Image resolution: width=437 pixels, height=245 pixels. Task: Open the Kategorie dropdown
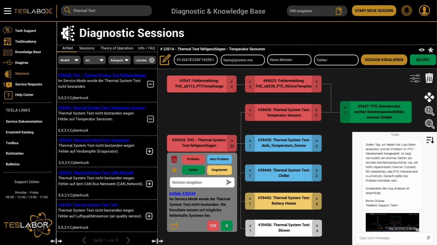click(x=120, y=60)
